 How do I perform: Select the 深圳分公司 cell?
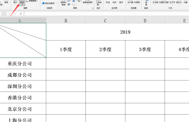[23, 86]
